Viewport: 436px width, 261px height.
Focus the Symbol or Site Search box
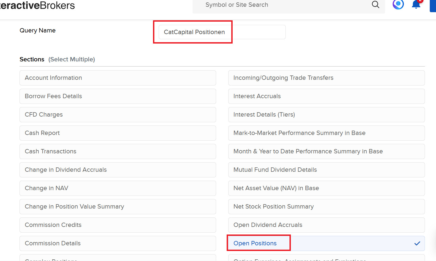point(284,5)
